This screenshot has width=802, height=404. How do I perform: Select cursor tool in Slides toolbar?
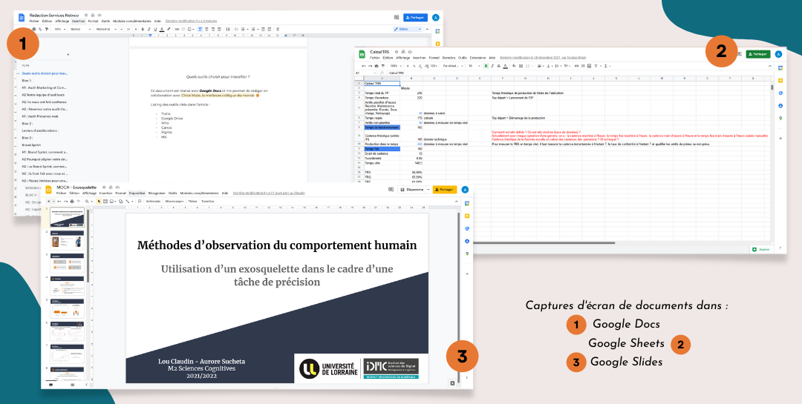click(100, 201)
